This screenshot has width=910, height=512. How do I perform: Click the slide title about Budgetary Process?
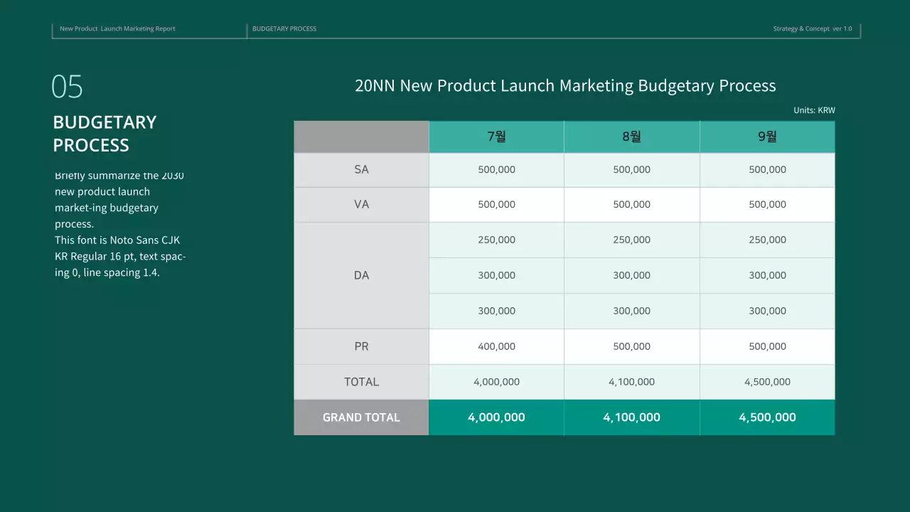coord(565,85)
